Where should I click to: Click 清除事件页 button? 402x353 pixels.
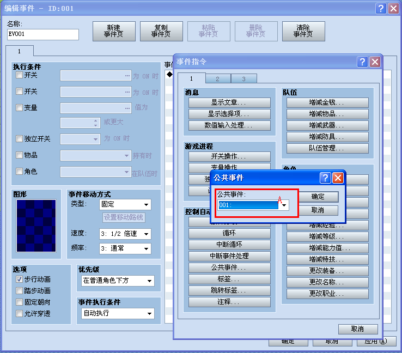(303, 31)
